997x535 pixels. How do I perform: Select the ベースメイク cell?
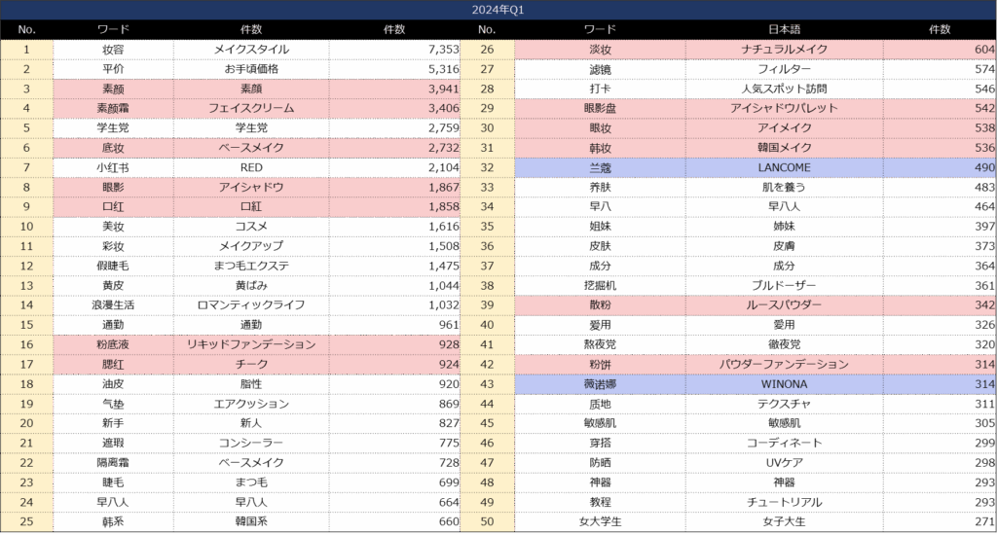[x=250, y=148]
